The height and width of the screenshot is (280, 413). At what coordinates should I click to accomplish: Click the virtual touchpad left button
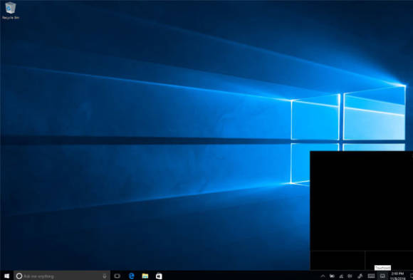[338, 260]
